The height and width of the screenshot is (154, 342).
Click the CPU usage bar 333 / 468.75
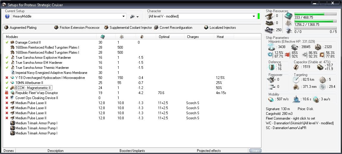point(316,14)
